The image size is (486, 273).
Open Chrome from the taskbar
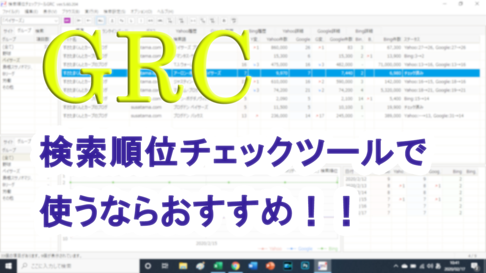[x=235, y=266]
